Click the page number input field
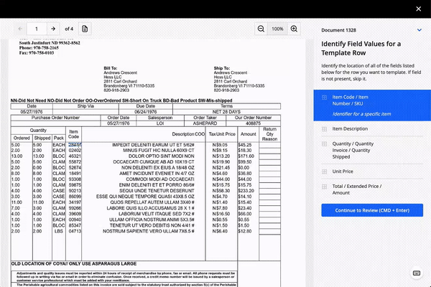Viewport: 431px width, 287px height. click(x=37, y=29)
